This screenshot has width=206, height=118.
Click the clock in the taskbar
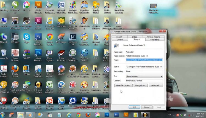click(200, 115)
